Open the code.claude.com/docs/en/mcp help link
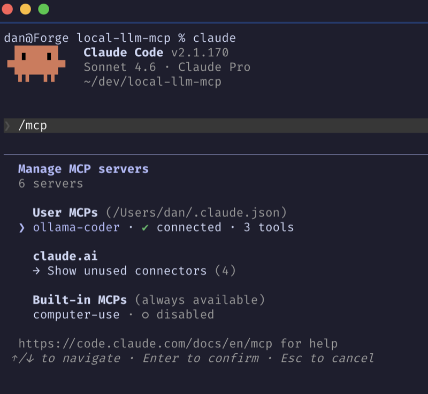 click(145, 344)
